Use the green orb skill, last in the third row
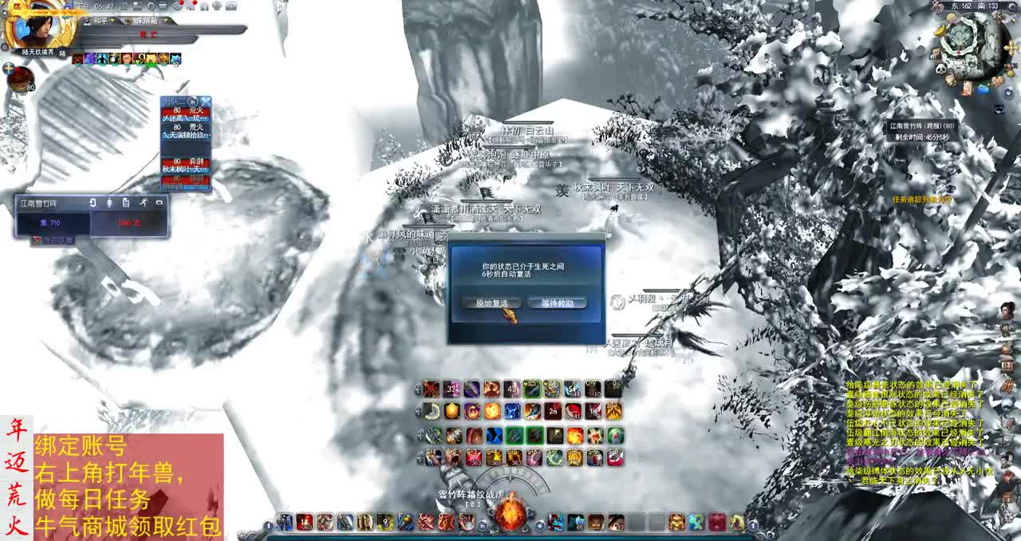 click(615, 436)
